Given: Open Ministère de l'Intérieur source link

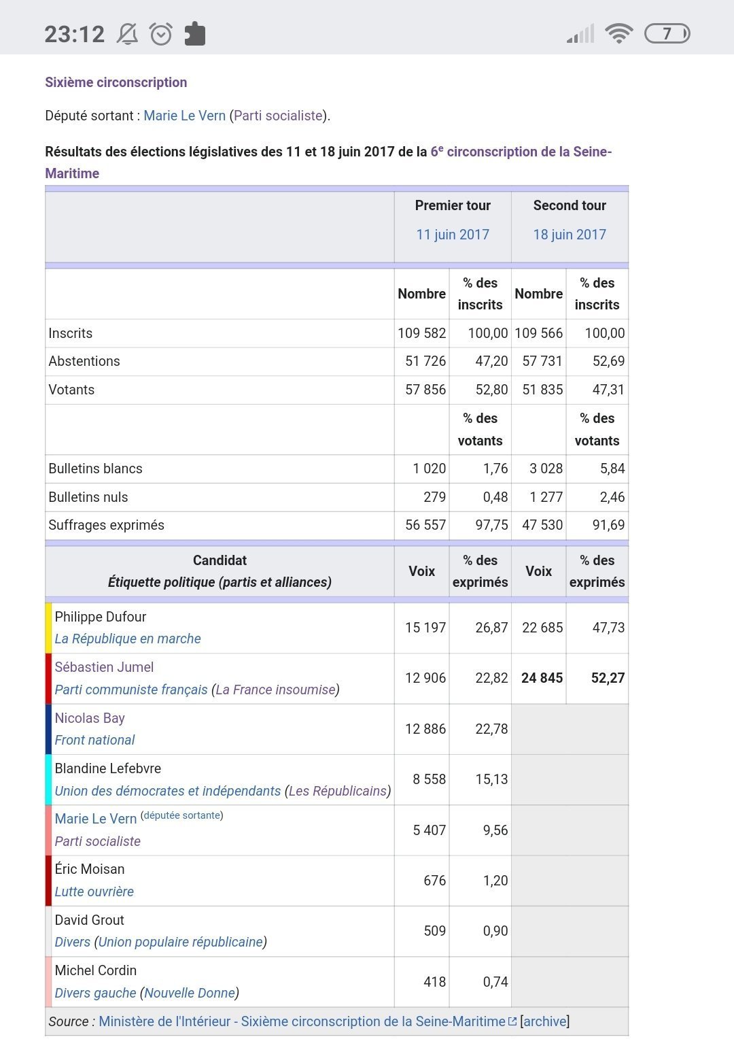Looking at the screenshot, I should point(302,1021).
